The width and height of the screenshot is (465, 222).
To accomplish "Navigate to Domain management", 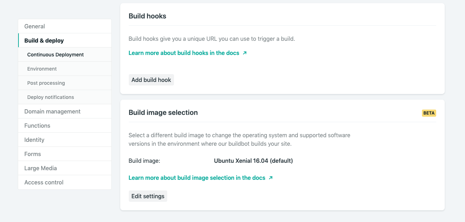I will 52,111.
